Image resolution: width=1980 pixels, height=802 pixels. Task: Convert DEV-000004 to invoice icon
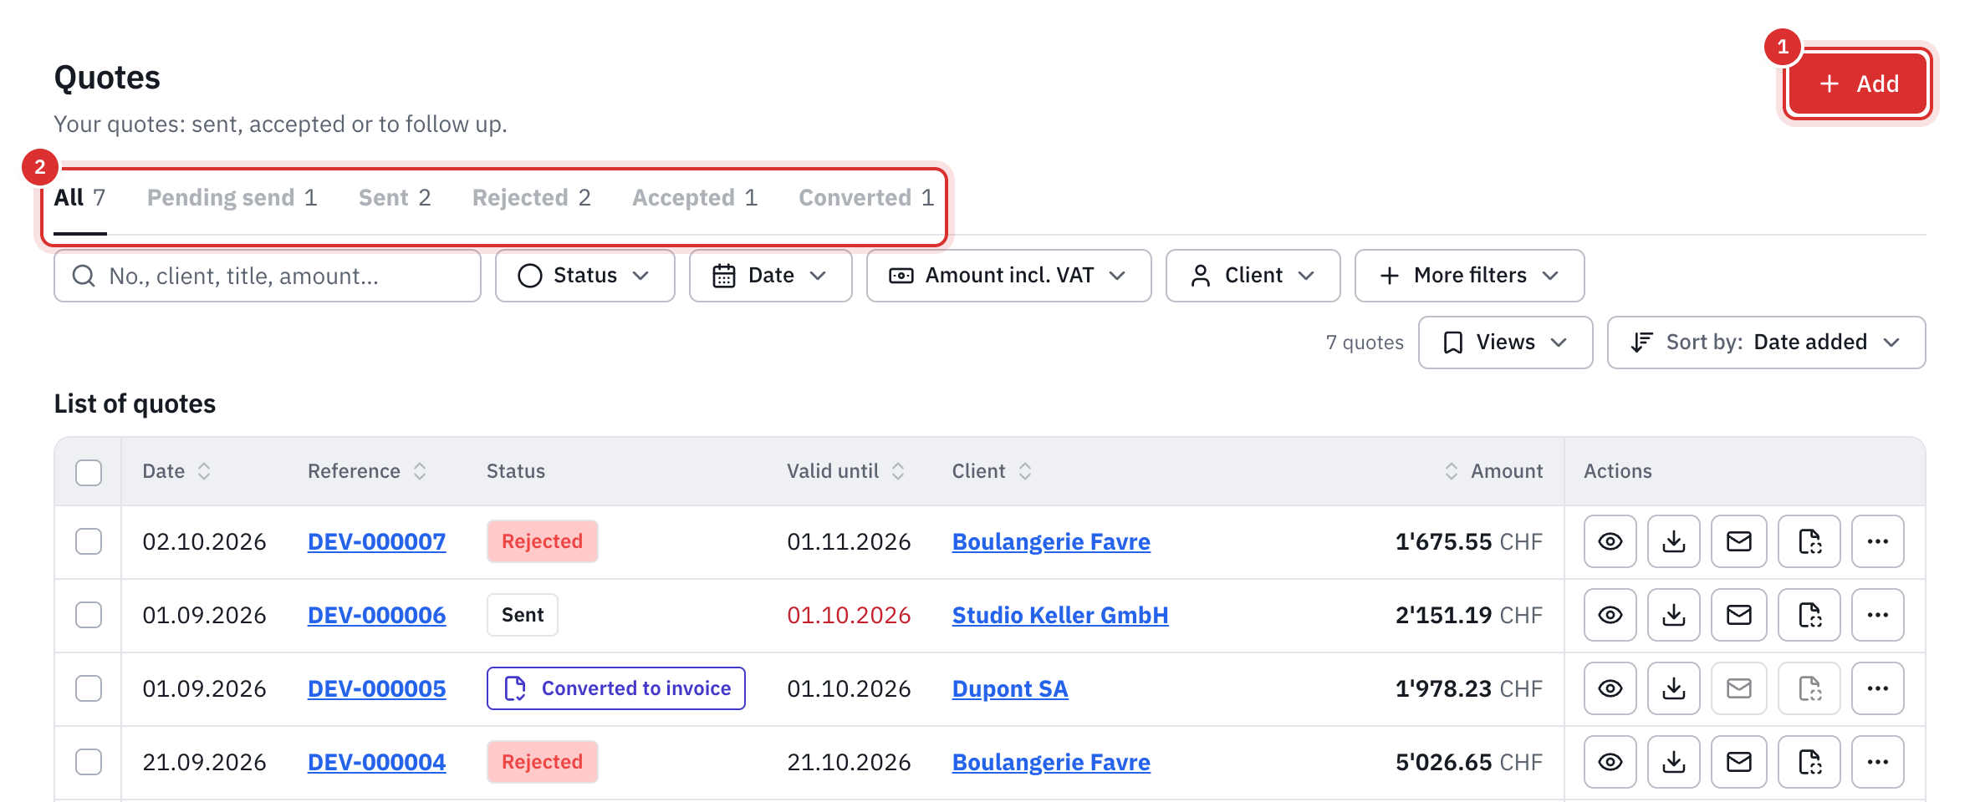1809,762
